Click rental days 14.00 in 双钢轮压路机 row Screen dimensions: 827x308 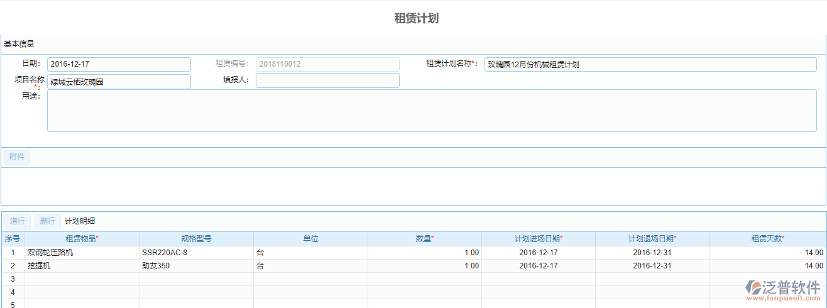[x=767, y=253]
